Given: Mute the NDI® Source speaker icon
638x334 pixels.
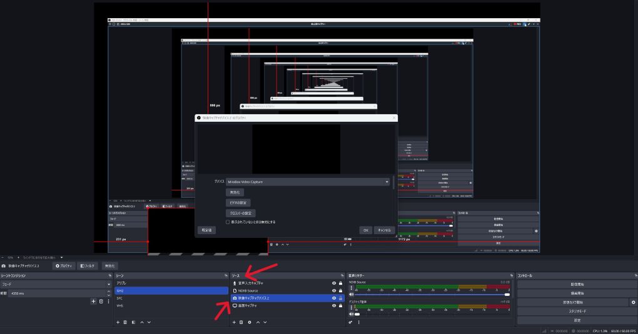Looking at the screenshot, I should 352,294.
